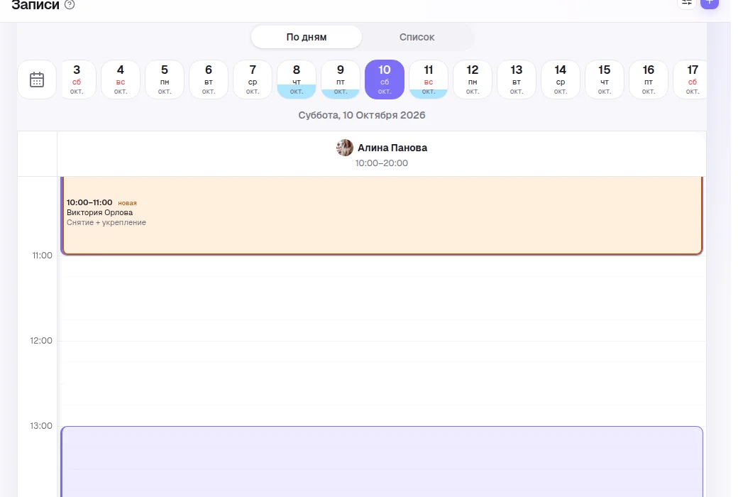Select Thursday 15 окт. date chip
Screen dimensions: 738x497
tap(605, 80)
